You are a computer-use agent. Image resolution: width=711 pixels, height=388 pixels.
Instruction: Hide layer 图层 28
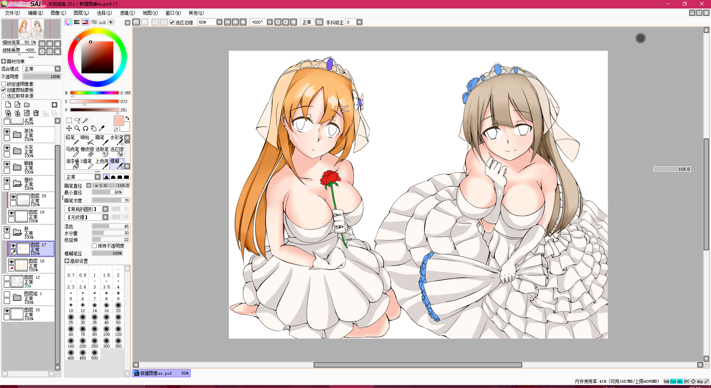13,197
